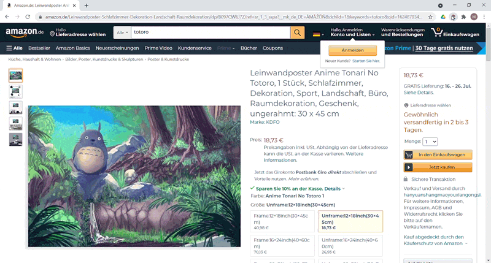The image size is (491, 263).
Task: Click Siehe Details delivery link
Action: 419,93
